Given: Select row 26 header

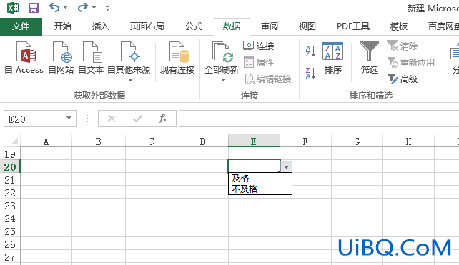Looking at the screenshot, I should [10, 244].
